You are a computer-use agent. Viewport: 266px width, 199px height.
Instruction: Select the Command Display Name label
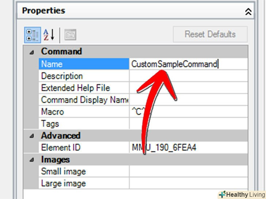(x=85, y=100)
